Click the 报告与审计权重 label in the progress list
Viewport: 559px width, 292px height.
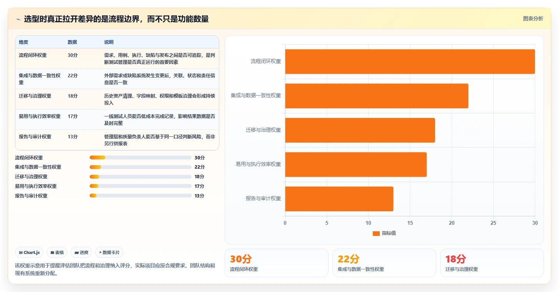click(x=31, y=196)
